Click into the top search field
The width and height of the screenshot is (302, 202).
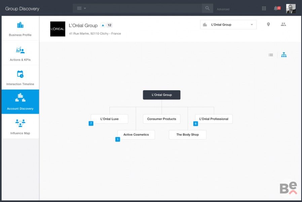pyautogui.click(x=145, y=8)
